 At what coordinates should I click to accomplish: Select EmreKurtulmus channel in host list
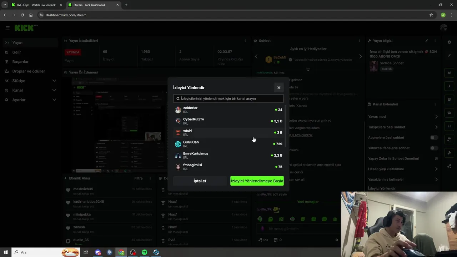coord(228,155)
